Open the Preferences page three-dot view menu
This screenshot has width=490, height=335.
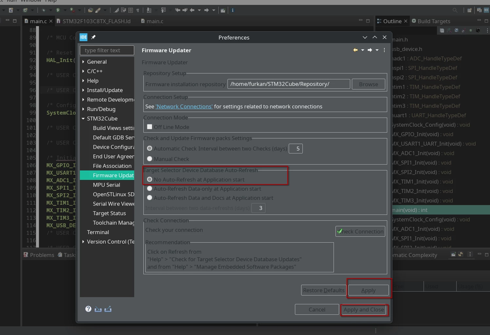click(384, 50)
